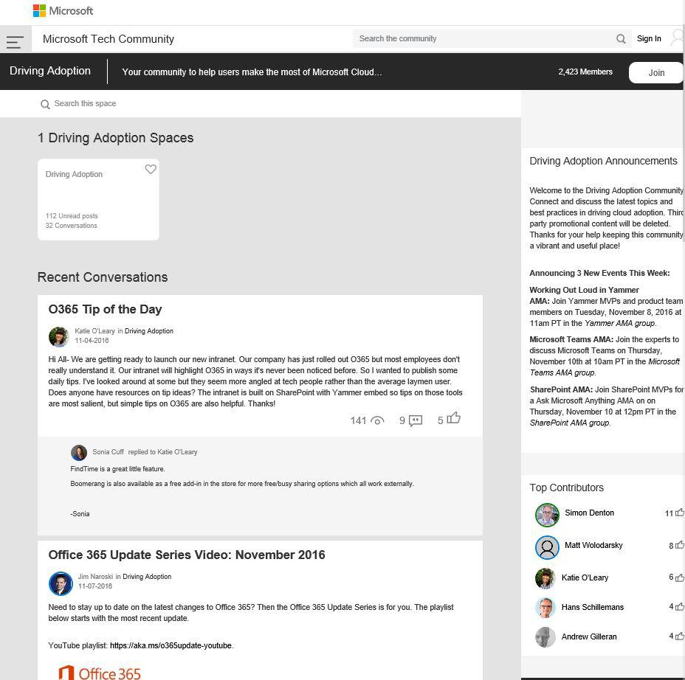Click Andrew Gilleran's contributor avatar
The image size is (685, 680).
(545, 637)
